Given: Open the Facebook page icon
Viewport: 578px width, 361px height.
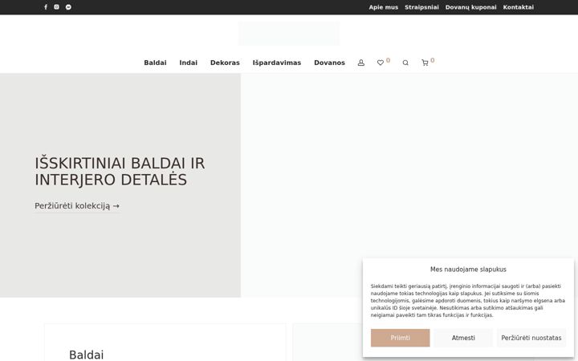Looking at the screenshot, I should click(x=46, y=7).
